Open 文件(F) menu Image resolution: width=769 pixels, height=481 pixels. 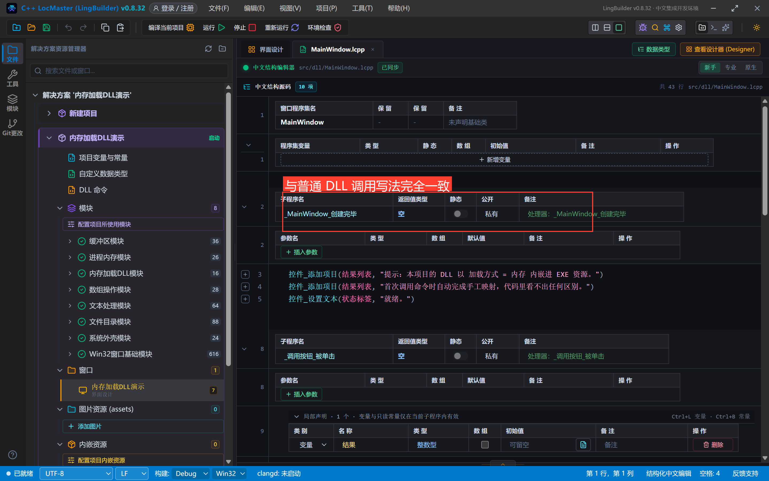(219, 8)
